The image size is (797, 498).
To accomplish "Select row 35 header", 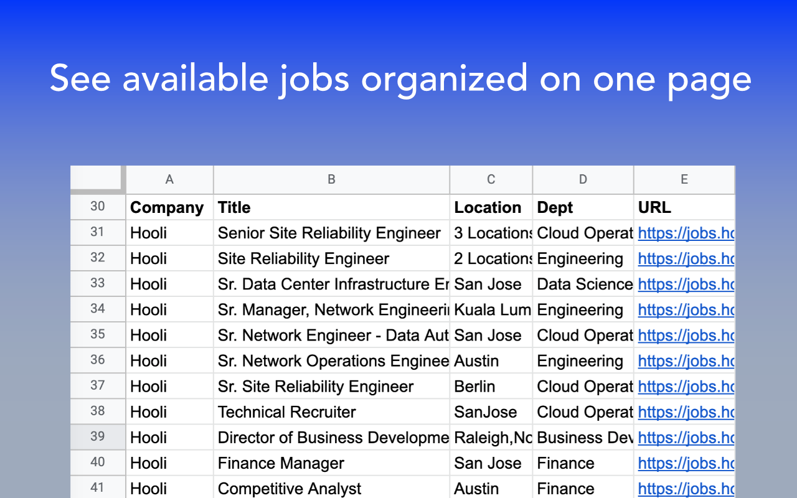I will tap(98, 334).
